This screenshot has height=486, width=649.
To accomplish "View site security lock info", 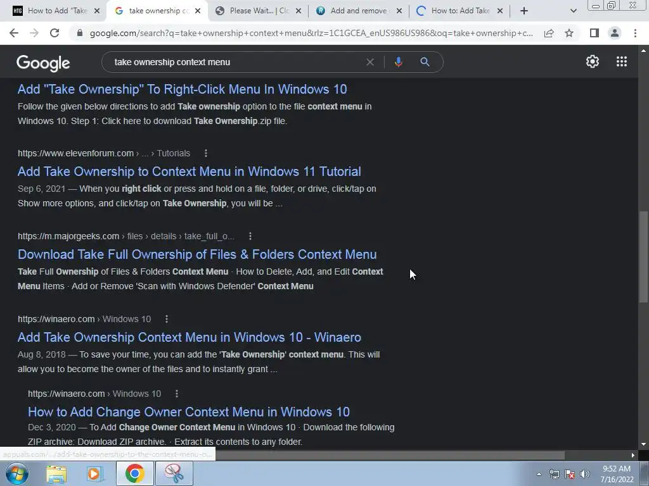I will tap(80, 33).
